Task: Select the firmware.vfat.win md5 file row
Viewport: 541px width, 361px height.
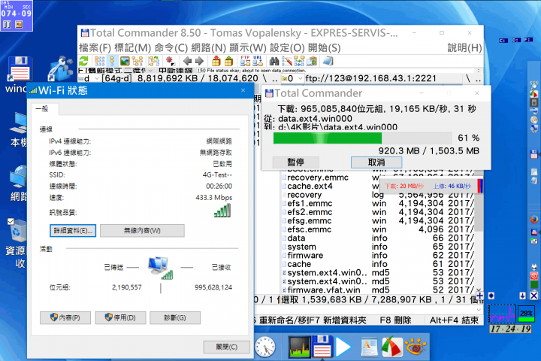Action: coord(378,290)
